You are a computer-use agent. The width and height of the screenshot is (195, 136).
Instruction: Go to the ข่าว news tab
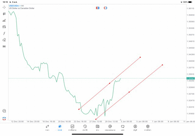[97, 127]
